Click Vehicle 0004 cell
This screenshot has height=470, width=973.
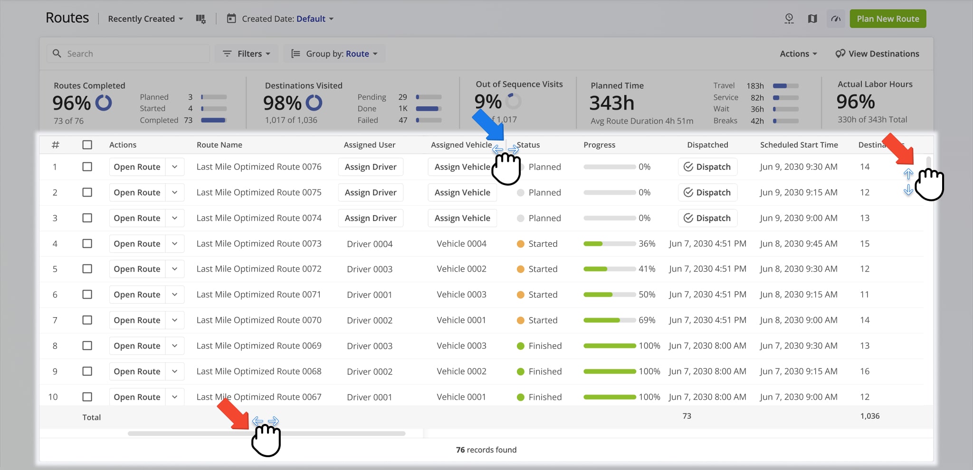461,244
